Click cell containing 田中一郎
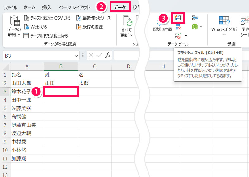249x177 pixels. 27,100
